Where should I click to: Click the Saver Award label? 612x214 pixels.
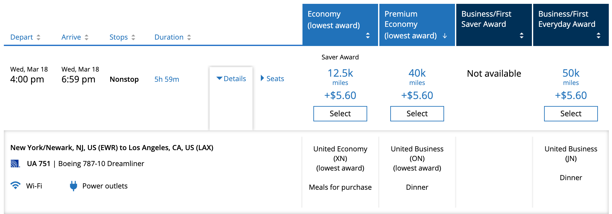click(340, 57)
